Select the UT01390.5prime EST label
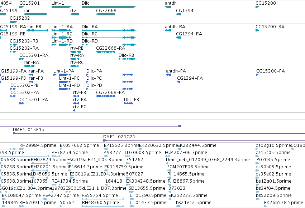 (x=148, y=195)
